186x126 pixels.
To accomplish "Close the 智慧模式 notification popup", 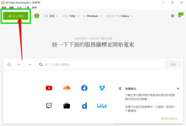I will 178,89.
